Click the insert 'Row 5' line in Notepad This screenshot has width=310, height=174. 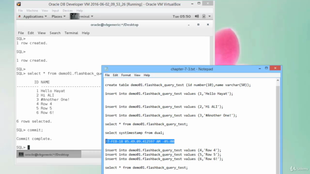pyautogui.click(x=163, y=155)
